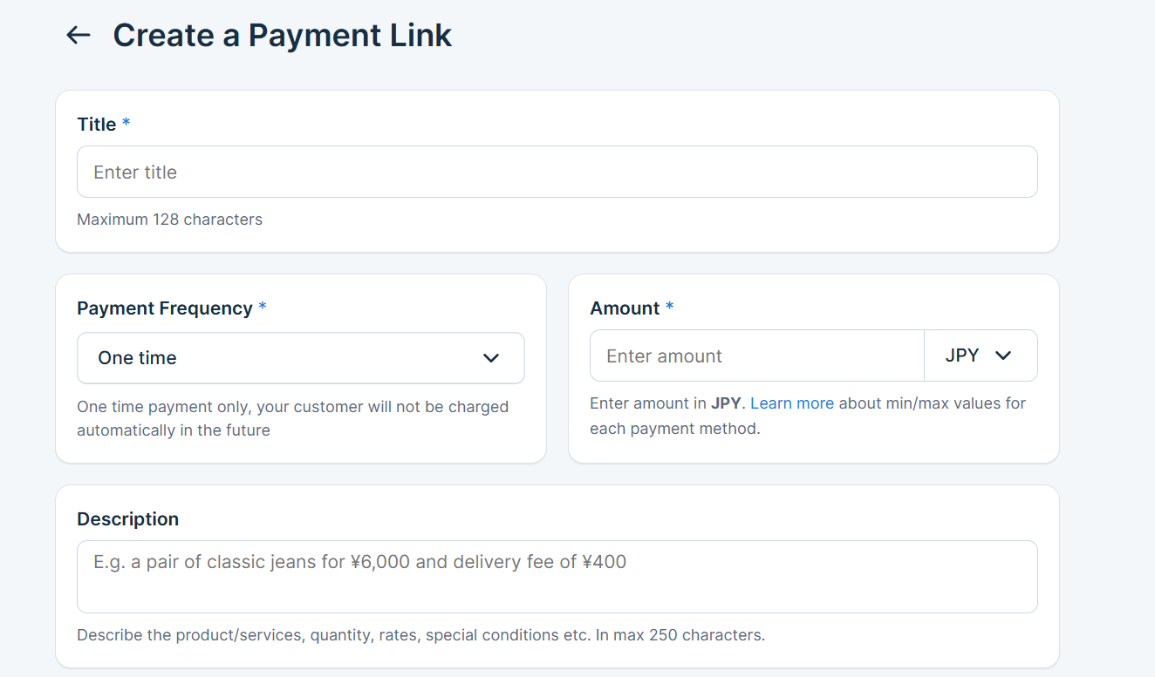This screenshot has width=1155, height=677.
Task: Click the Title input field
Action: 557,172
